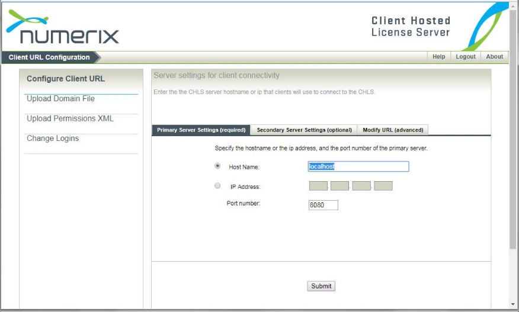
Task: Click the Port number field showing 8080
Action: (x=323, y=205)
